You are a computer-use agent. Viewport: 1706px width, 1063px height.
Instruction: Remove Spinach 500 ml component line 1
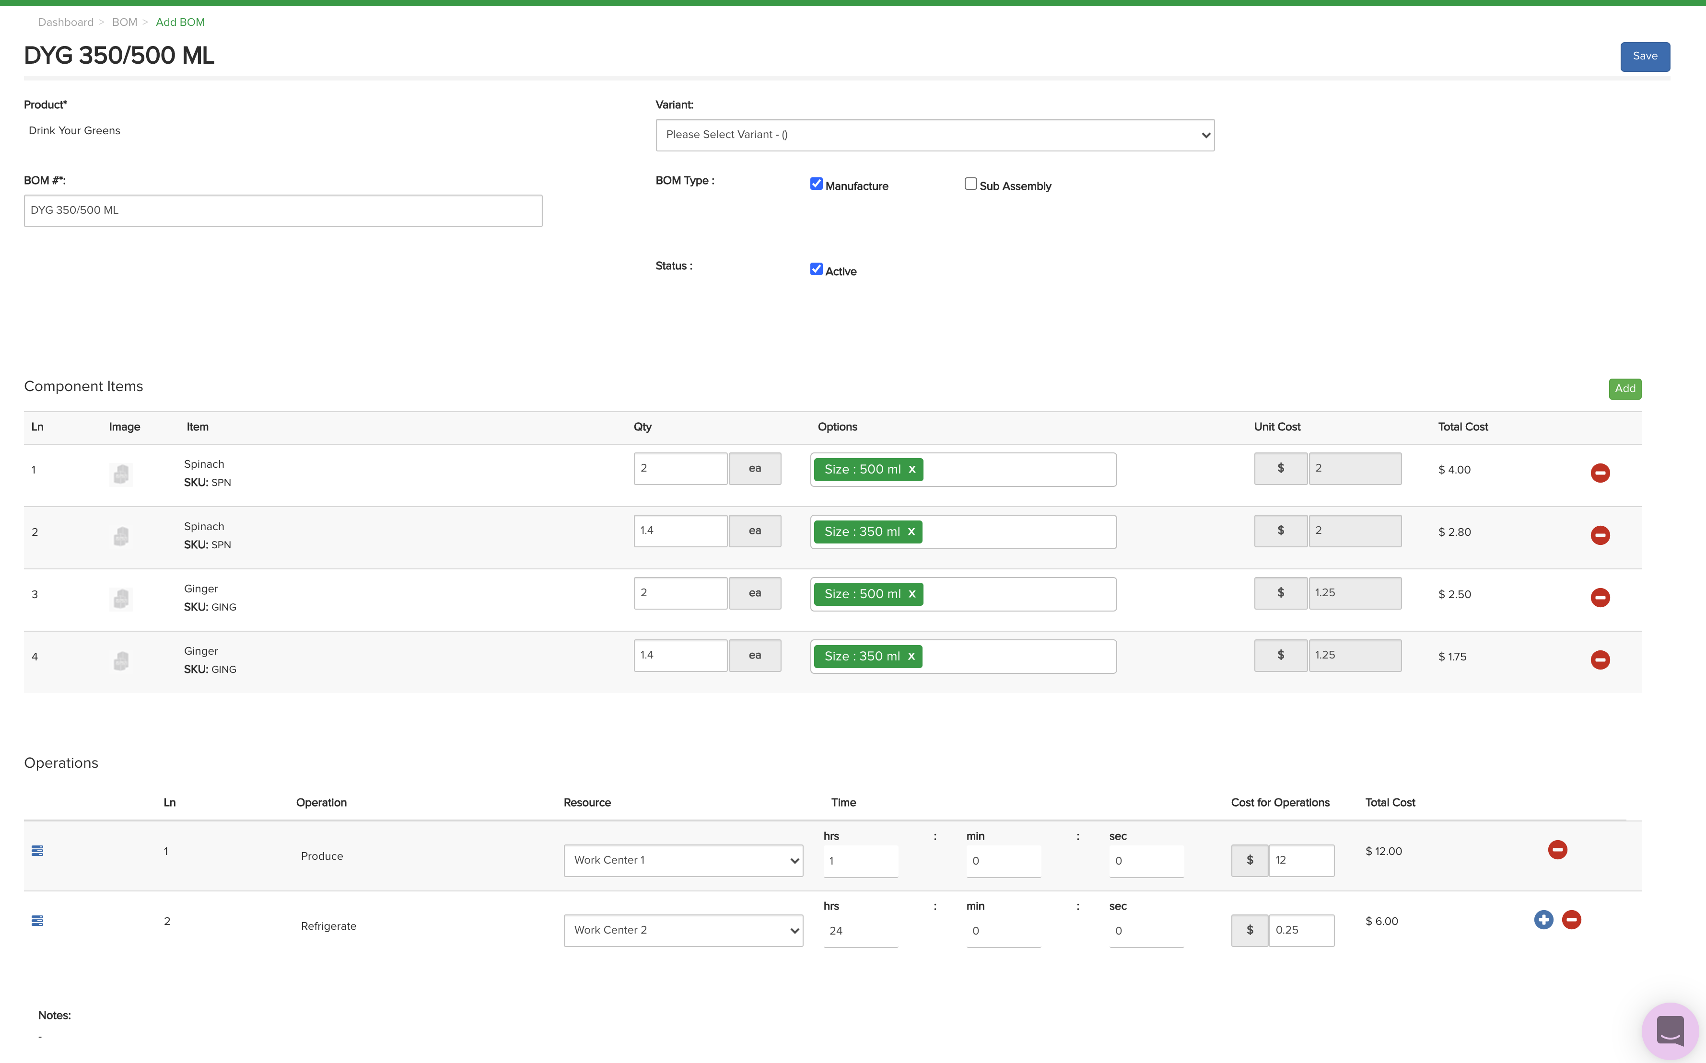point(1600,473)
